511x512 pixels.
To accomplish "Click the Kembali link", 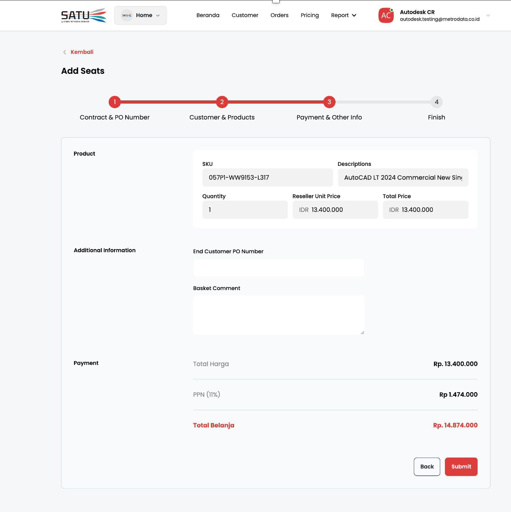I will click(82, 52).
